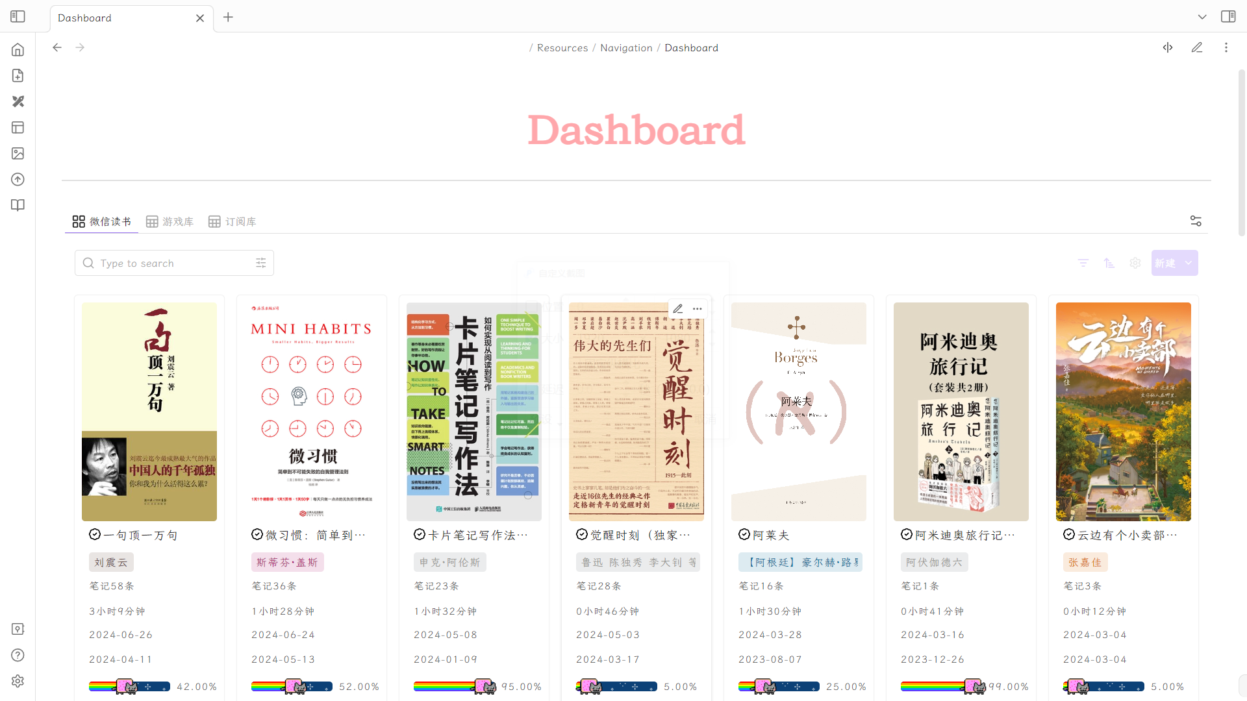Toggle check circle for 一句顶一万句
Image resolution: width=1247 pixels, height=701 pixels.
(95, 534)
